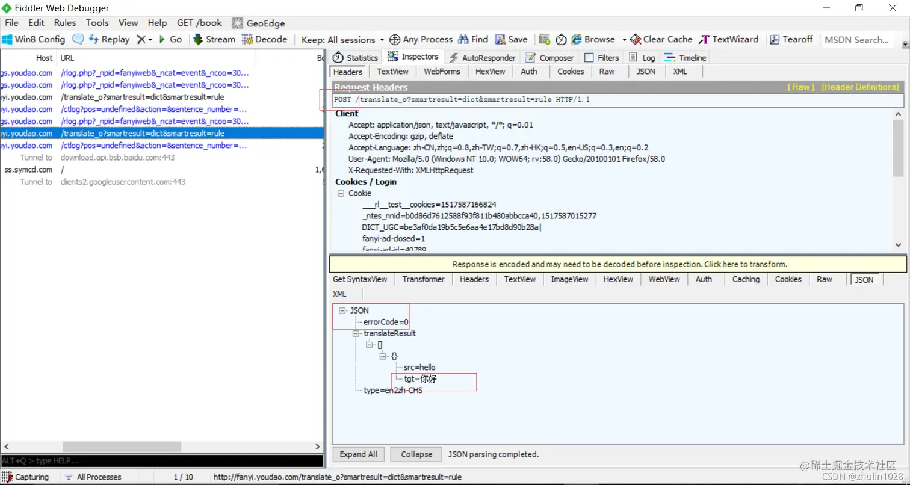Open the Keep: All sessions dropdown

pos(342,40)
